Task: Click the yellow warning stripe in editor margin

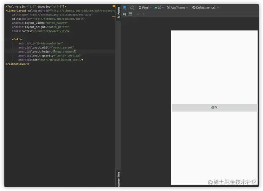Action: point(113,16)
